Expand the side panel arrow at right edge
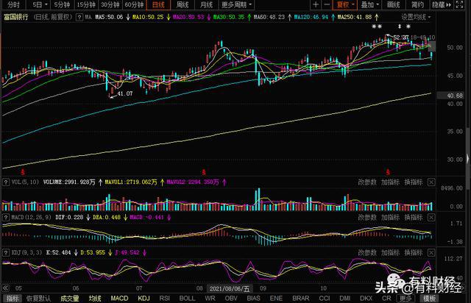Viewport: 471px width, 303px height. pos(468,159)
